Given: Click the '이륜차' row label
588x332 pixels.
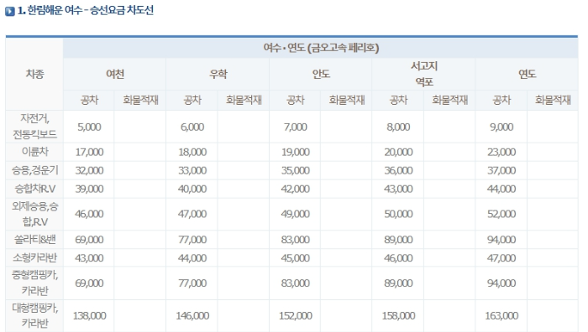Looking at the screenshot, I should [34, 152].
